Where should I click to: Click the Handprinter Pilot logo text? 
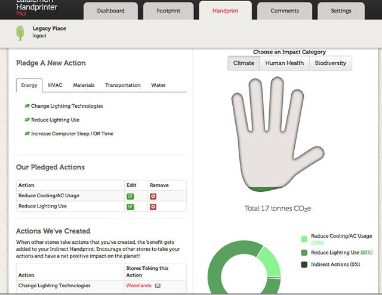[x=36, y=8]
